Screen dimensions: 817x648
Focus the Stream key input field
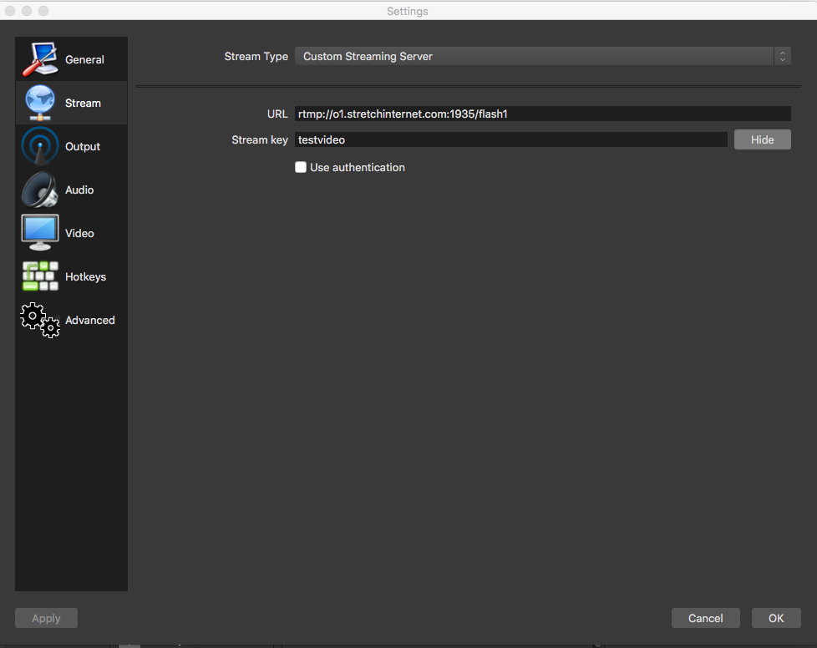coord(510,139)
